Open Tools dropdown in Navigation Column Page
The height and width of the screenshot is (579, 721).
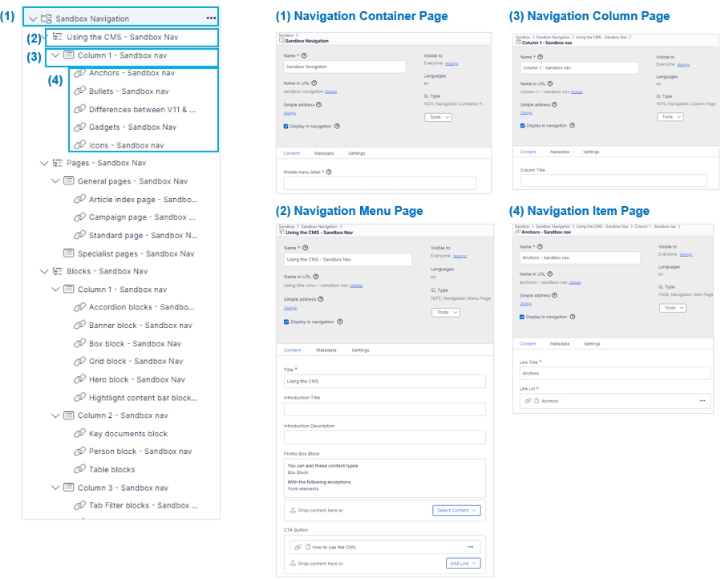click(670, 117)
